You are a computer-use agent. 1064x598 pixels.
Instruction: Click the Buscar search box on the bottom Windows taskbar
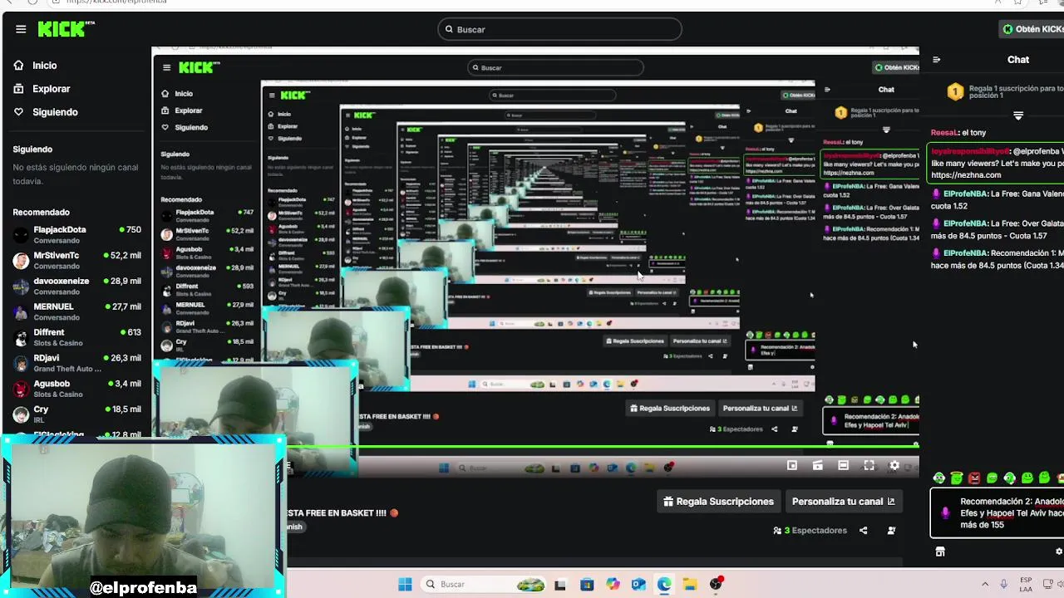click(485, 585)
